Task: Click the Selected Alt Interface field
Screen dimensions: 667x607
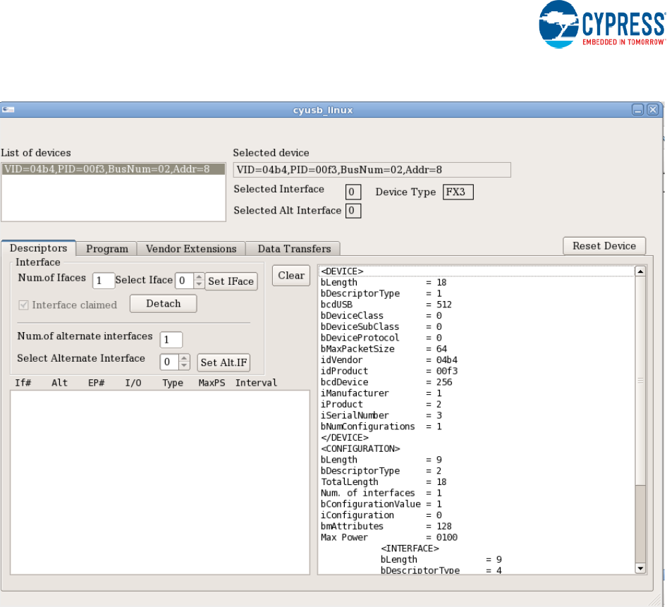Action: (x=353, y=211)
